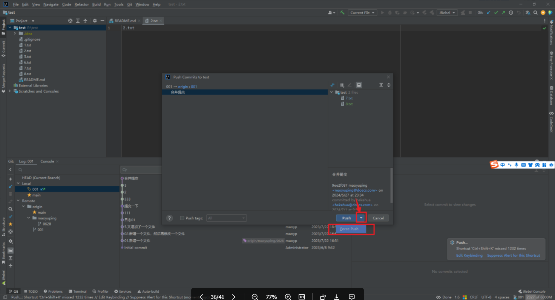
Task: Click the branch search field in Git panel
Action: (x=69, y=170)
